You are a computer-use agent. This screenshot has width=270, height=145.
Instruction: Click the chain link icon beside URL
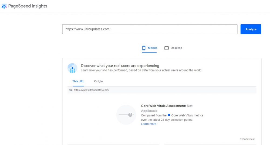click(71, 90)
